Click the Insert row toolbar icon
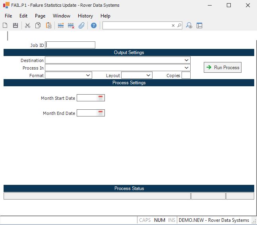Image resolution: width=257 pixels, height=225 pixels. (61, 25)
